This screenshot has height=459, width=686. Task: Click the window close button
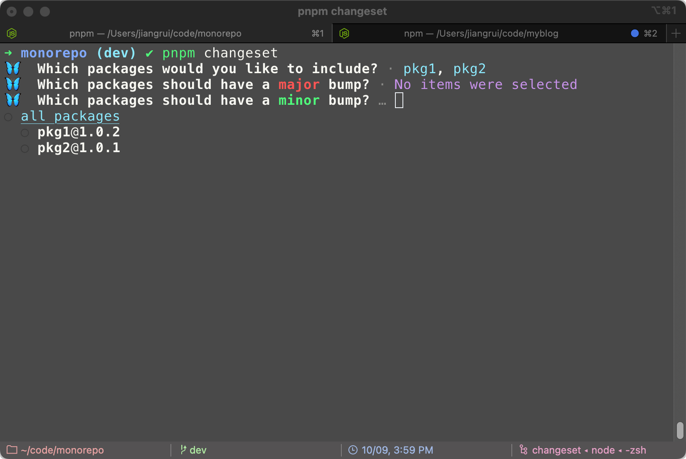coord(12,12)
